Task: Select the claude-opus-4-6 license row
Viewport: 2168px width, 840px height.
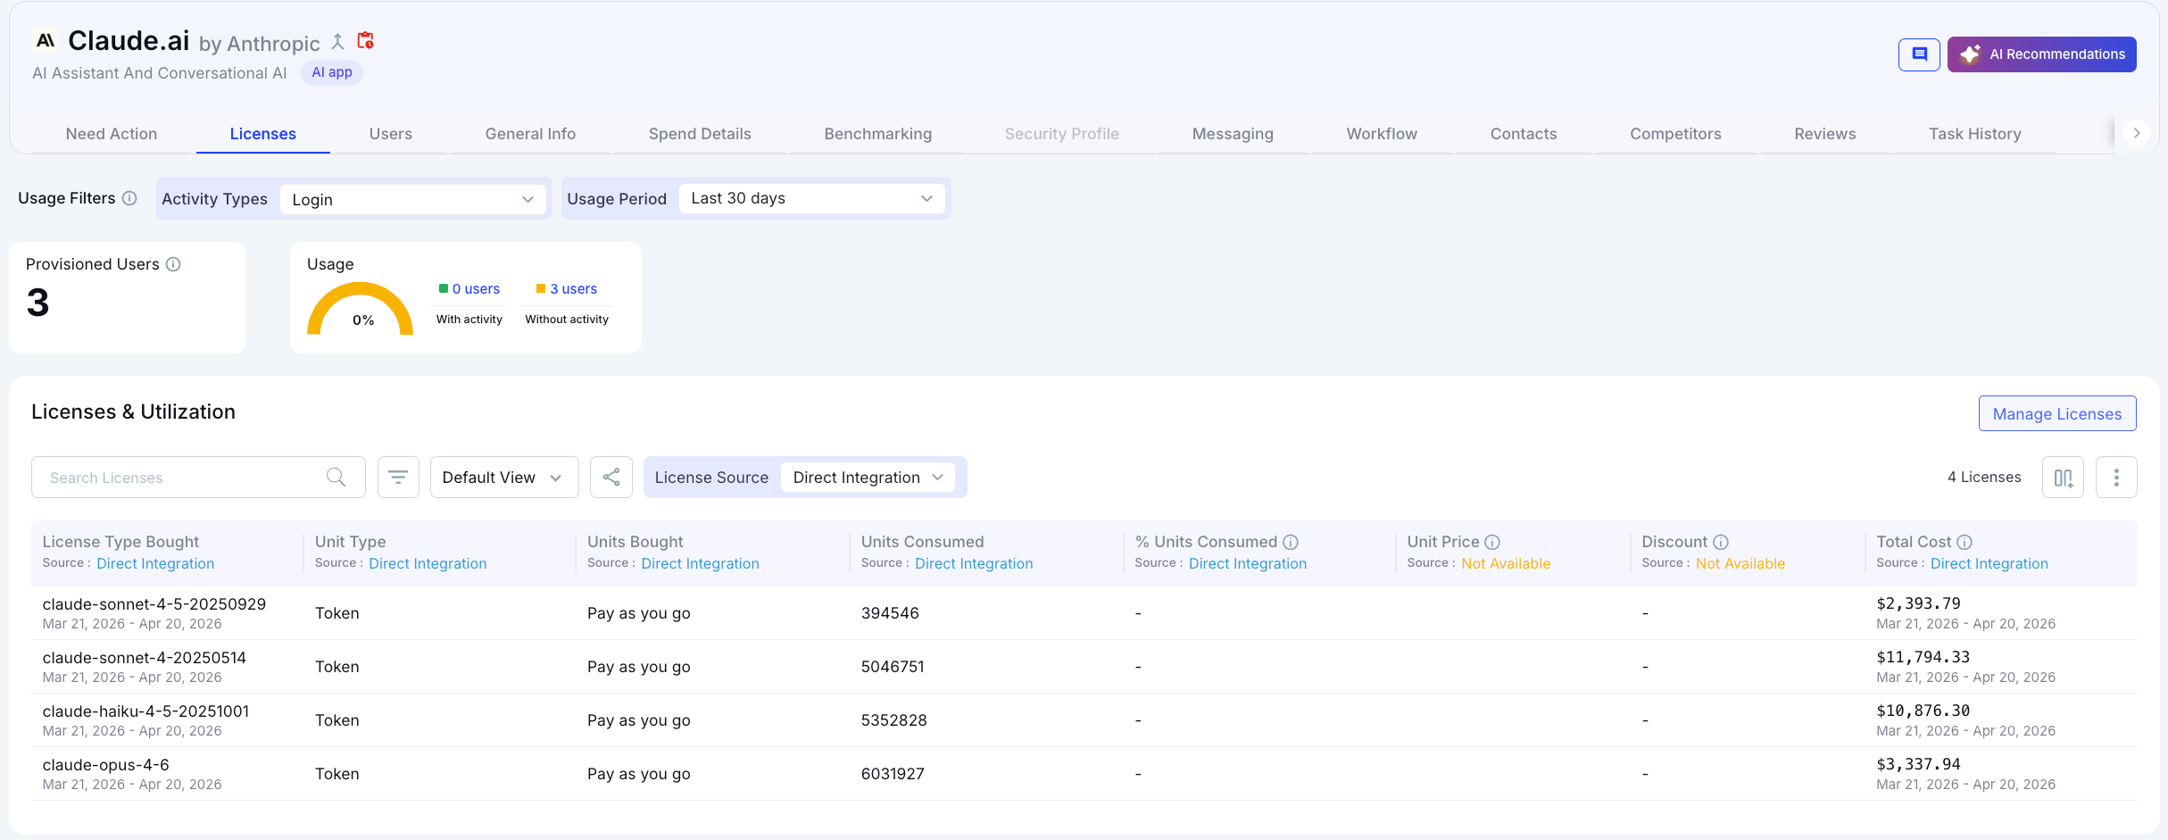Action: pos(1084,774)
